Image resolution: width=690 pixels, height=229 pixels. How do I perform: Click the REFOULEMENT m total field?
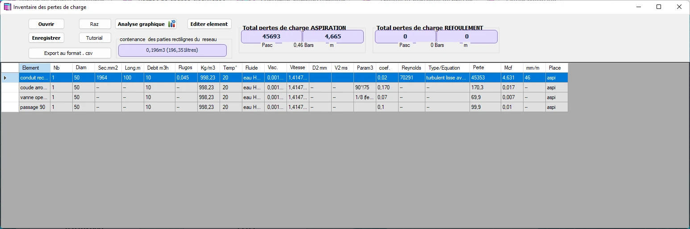coord(467,37)
